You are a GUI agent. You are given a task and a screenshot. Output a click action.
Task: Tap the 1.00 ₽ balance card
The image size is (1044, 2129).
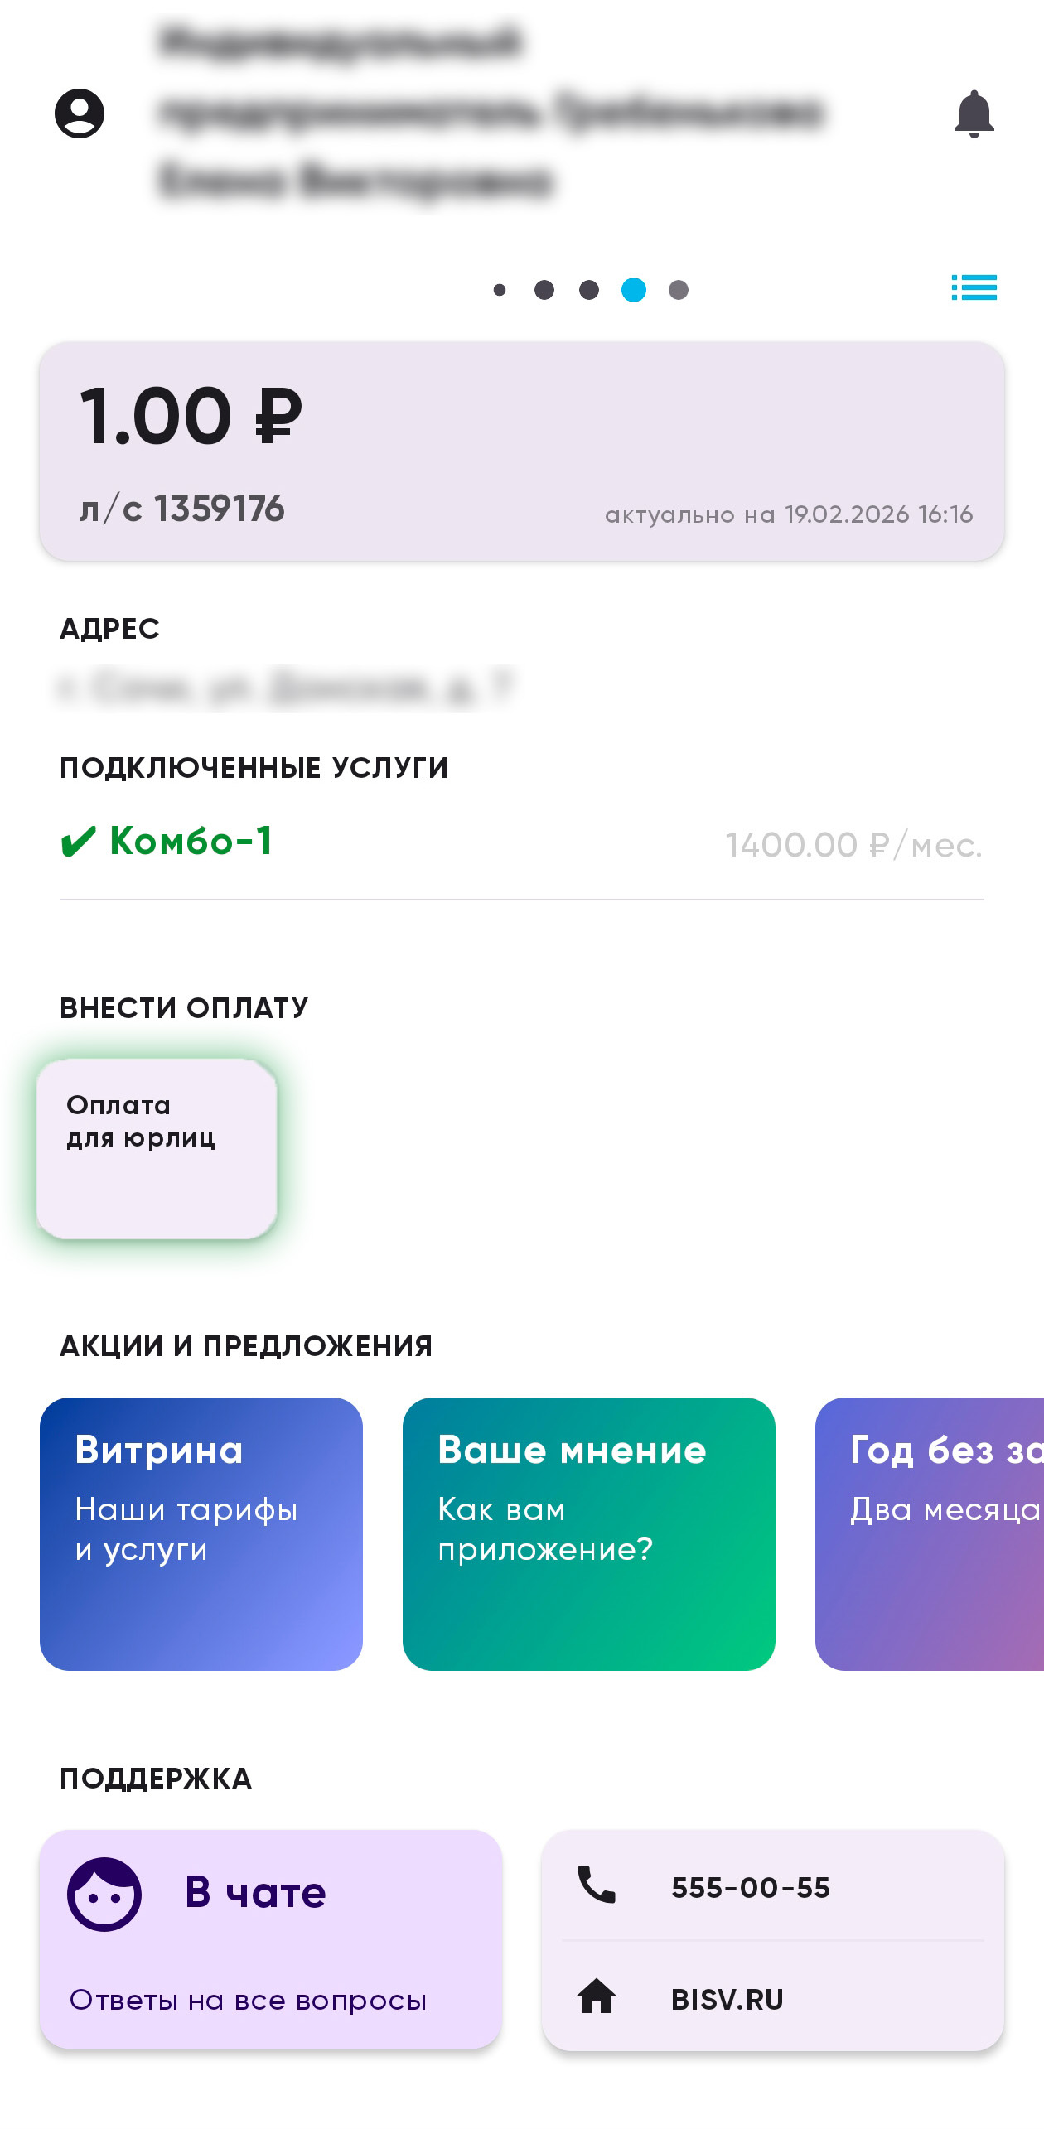pyautogui.click(x=522, y=451)
